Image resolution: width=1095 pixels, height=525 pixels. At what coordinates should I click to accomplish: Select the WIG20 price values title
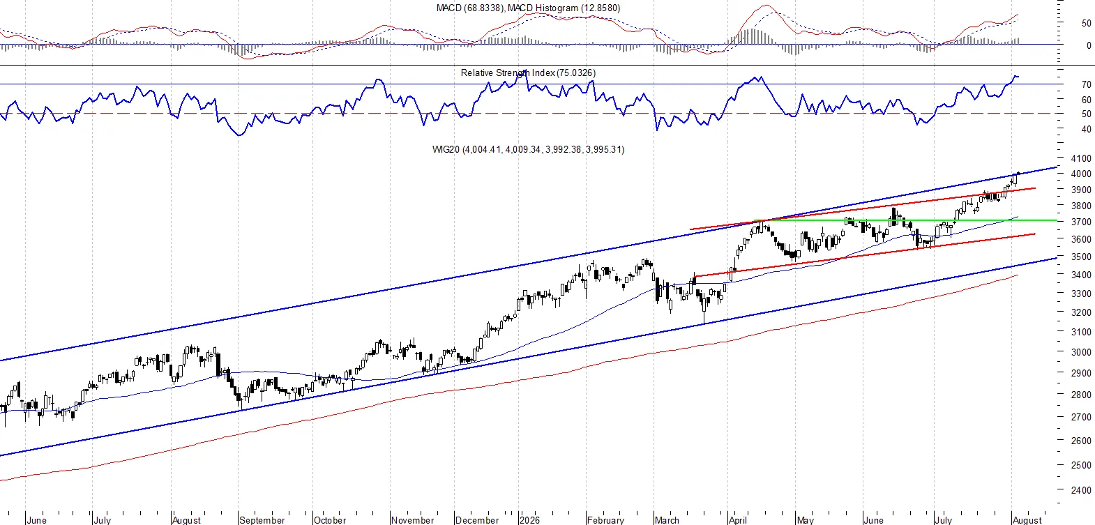tap(528, 149)
